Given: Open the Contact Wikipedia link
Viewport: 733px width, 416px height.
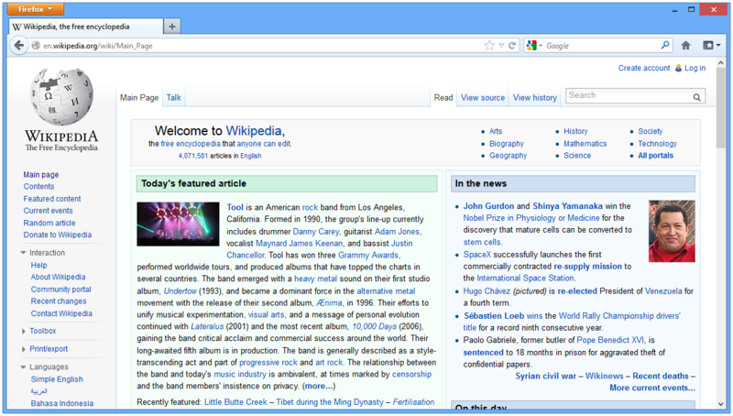Looking at the screenshot, I should tap(61, 313).
